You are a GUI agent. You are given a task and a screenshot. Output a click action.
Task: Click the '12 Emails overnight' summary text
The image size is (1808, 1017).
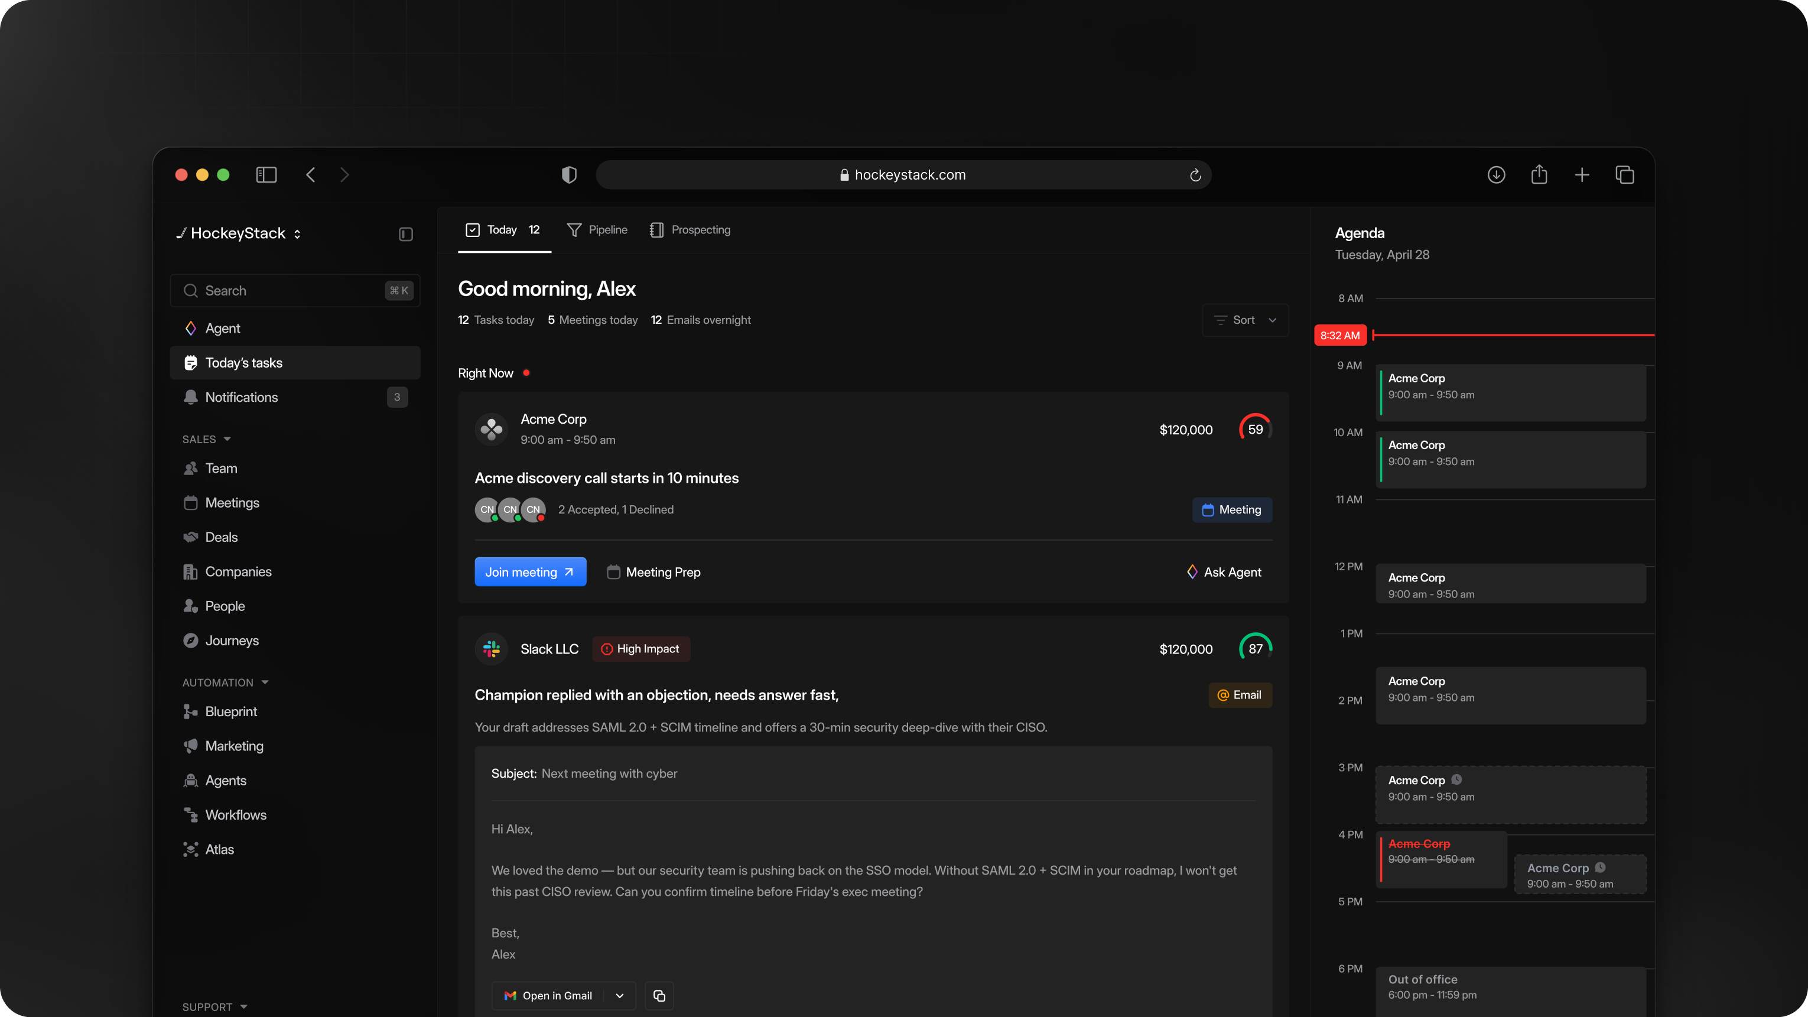[x=701, y=320]
